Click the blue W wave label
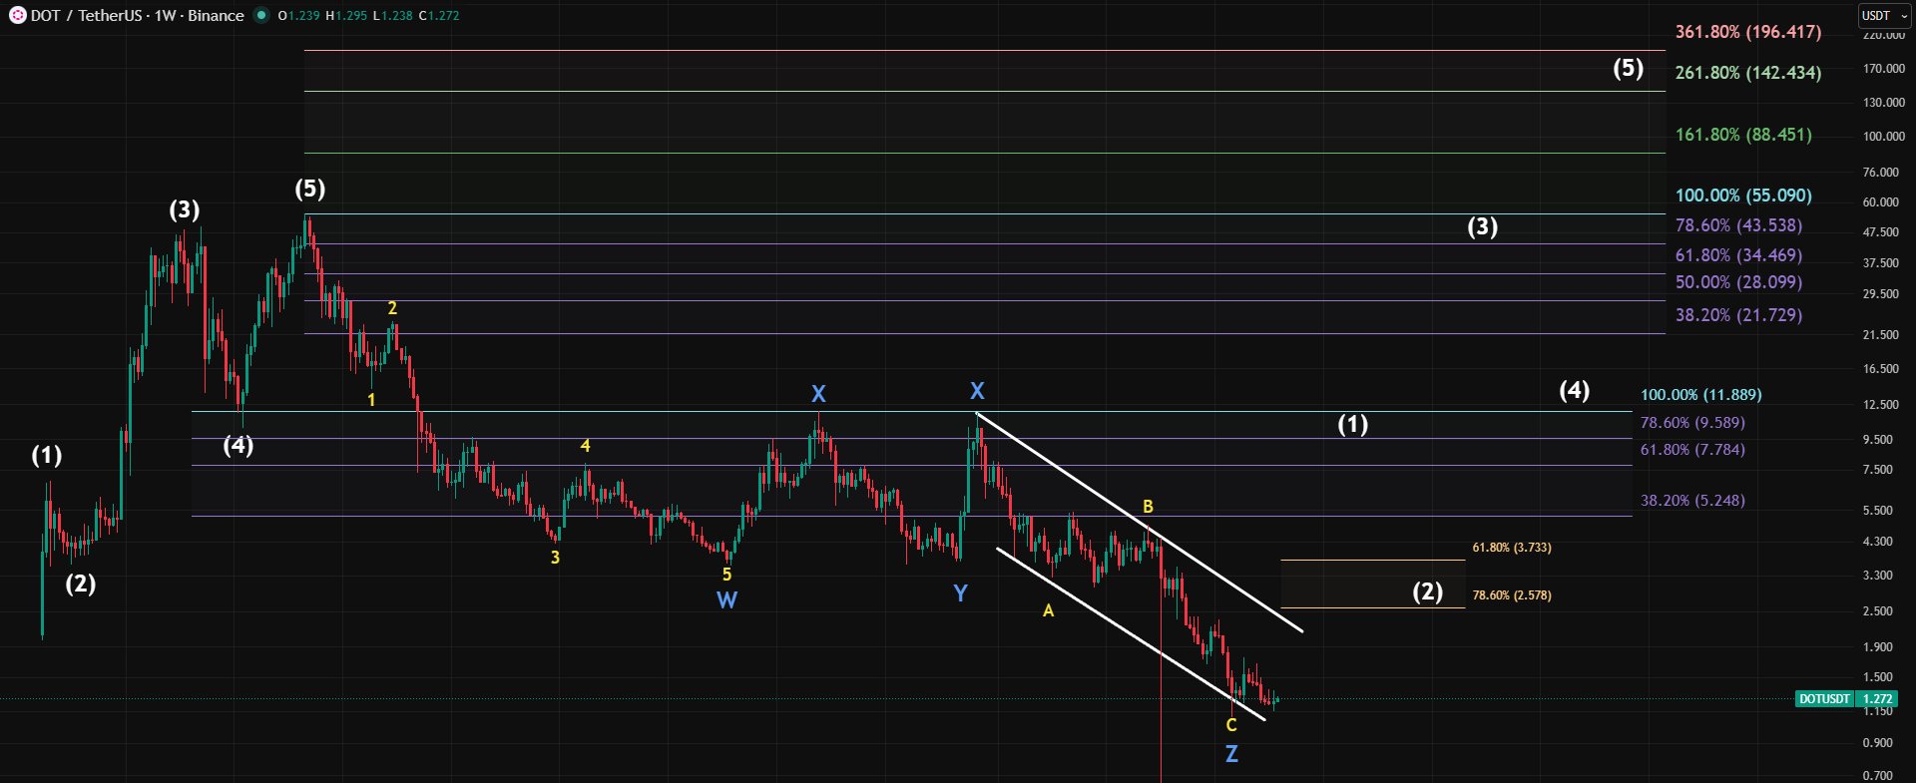 (726, 600)
